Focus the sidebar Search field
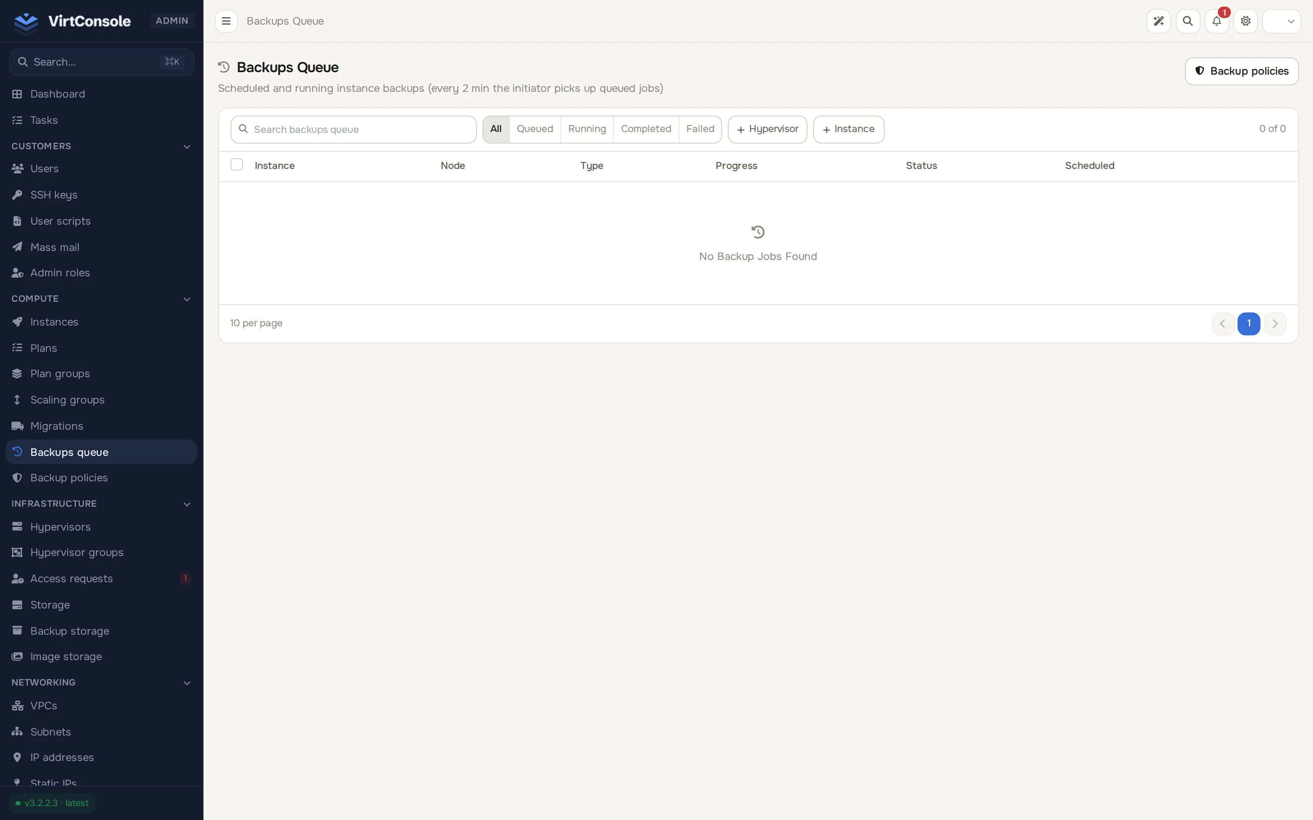This screenshot has width=1313, height=820. (x=101, y=62)
